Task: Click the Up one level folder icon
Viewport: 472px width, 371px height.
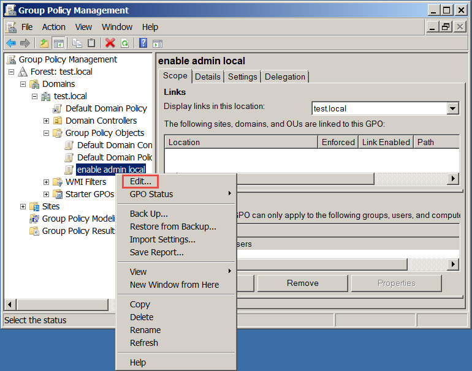Action: pyautogui.click(x=44, y=43)
